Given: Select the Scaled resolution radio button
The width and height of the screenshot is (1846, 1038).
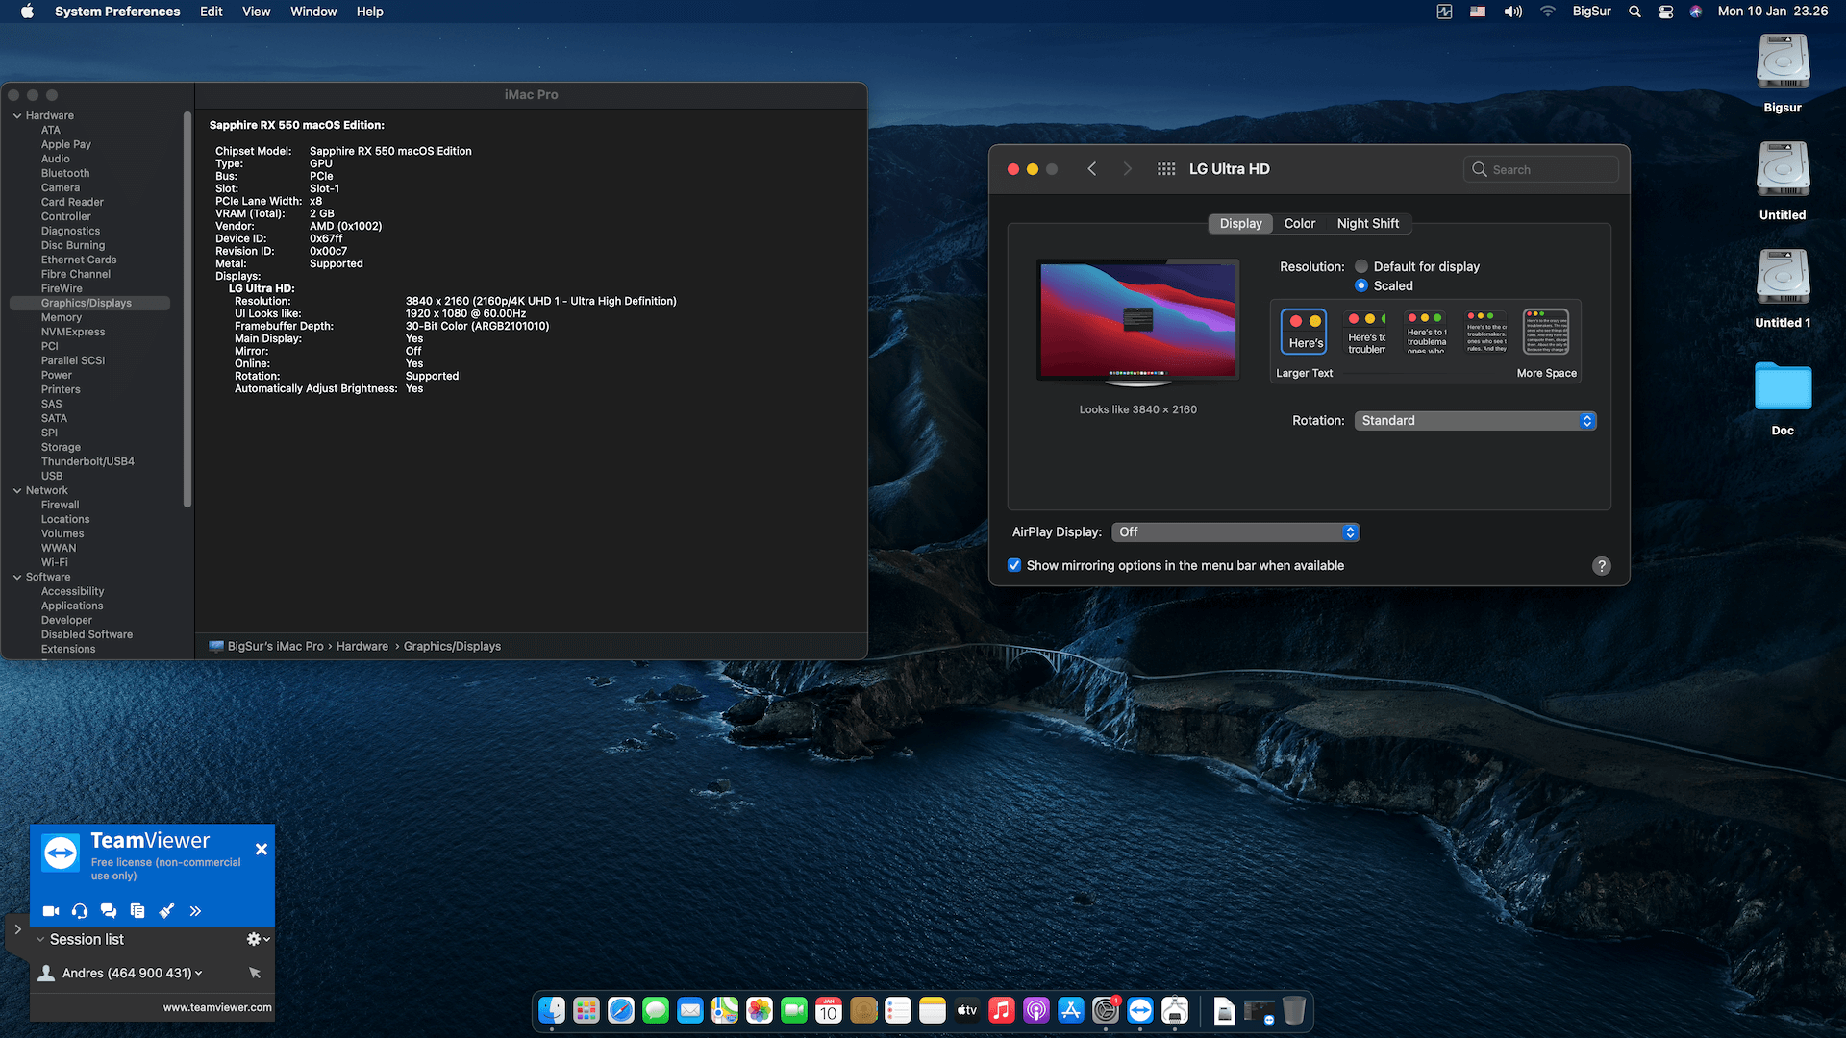Looking at the screenshot, I should pyautogui.click(x=1361, y=285).
